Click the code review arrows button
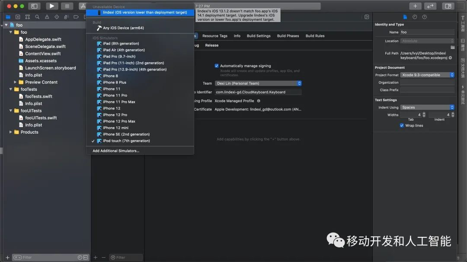This screenshot has height=262, width=467. [430, 6]
